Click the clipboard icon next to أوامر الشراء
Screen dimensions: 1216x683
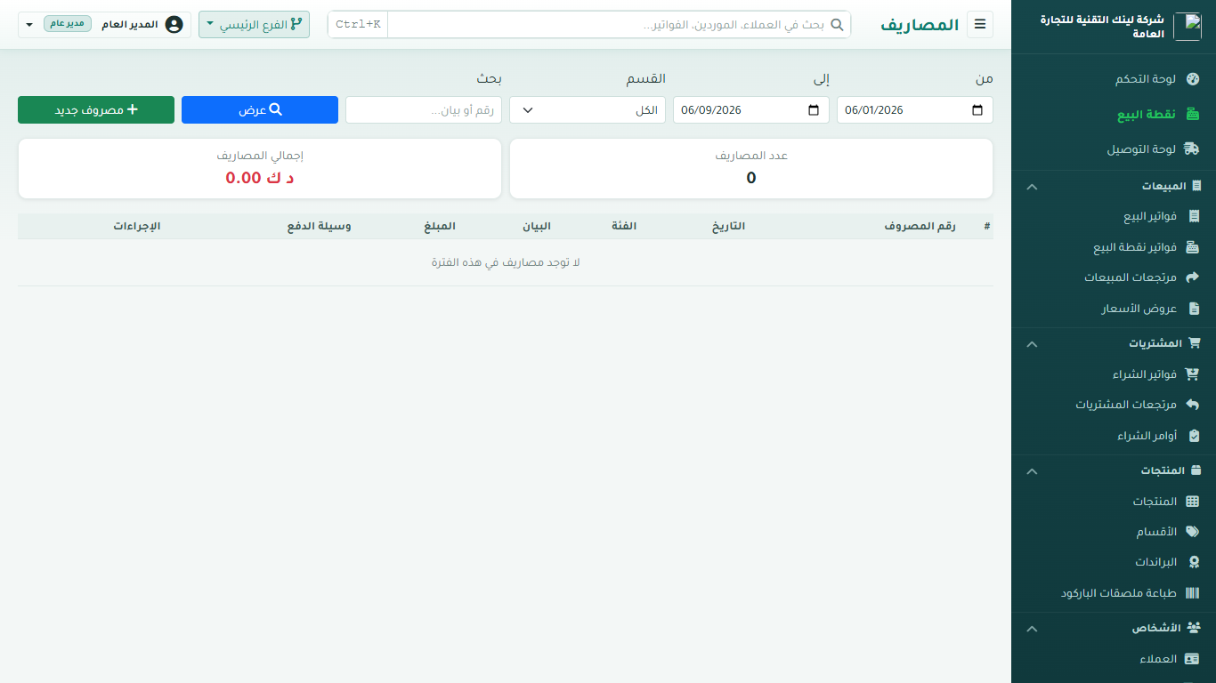pos(1195,436)
